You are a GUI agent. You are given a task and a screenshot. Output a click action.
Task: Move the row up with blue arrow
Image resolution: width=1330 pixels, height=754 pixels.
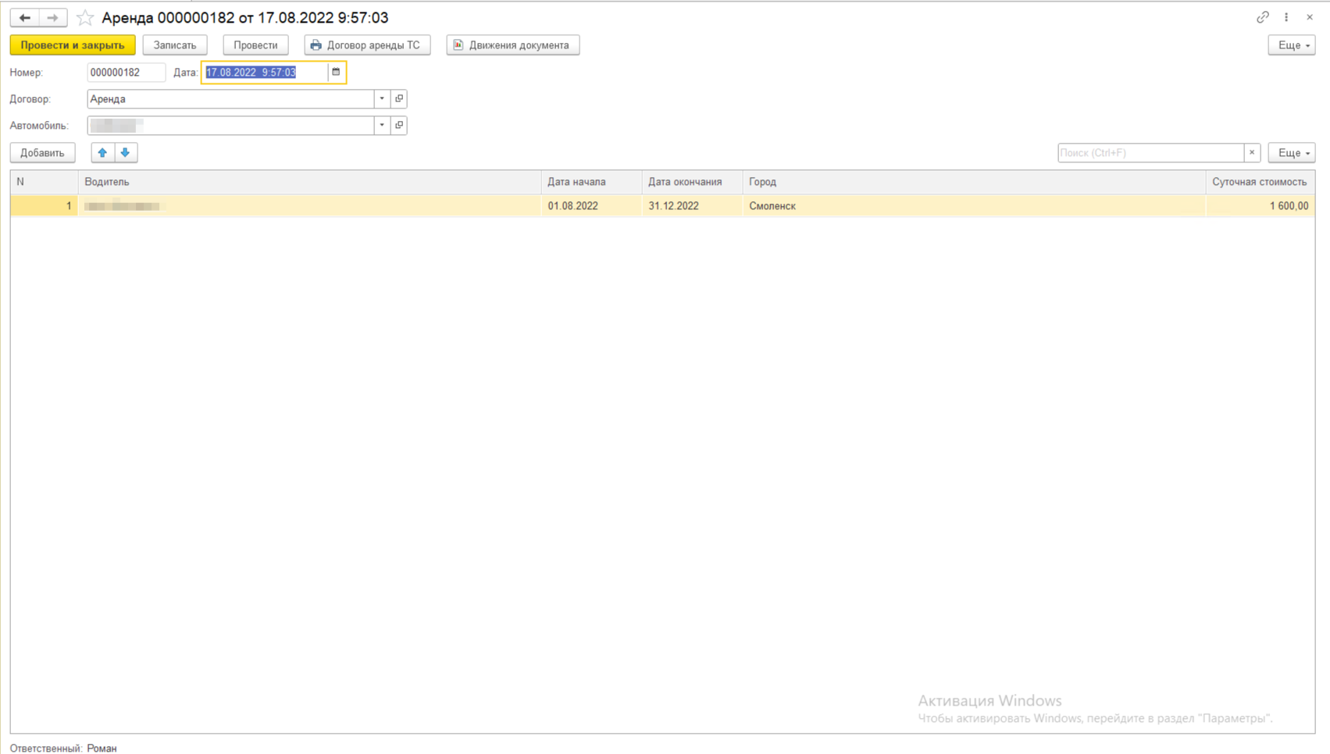[x=102, y=153]
